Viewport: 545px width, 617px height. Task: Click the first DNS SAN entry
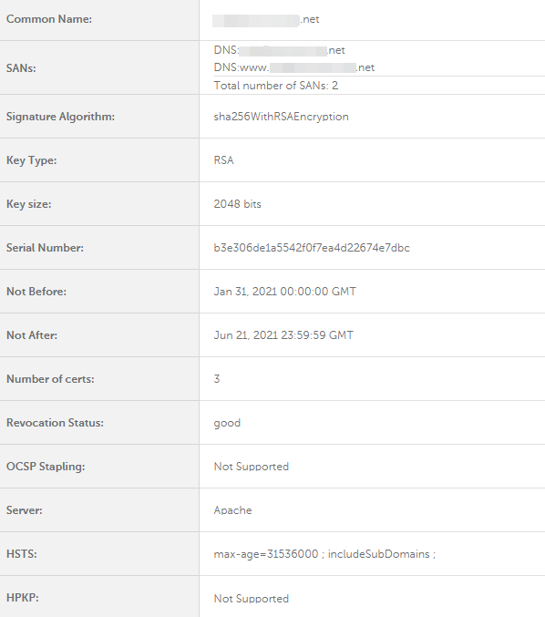coord(280,50)
